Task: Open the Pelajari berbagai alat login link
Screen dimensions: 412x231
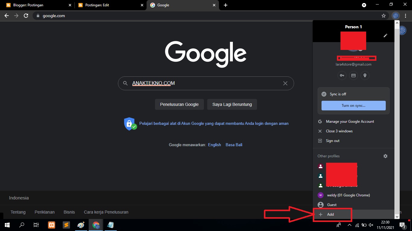Action: coord(214,123)
